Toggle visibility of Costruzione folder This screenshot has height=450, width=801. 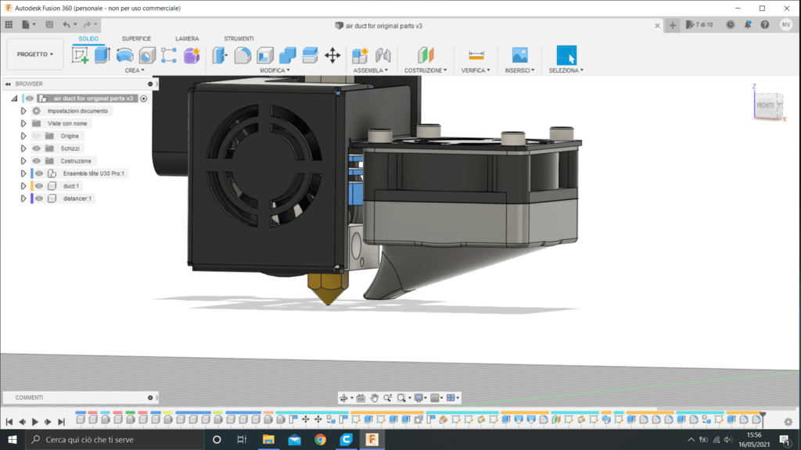click(x=36, y=161)
